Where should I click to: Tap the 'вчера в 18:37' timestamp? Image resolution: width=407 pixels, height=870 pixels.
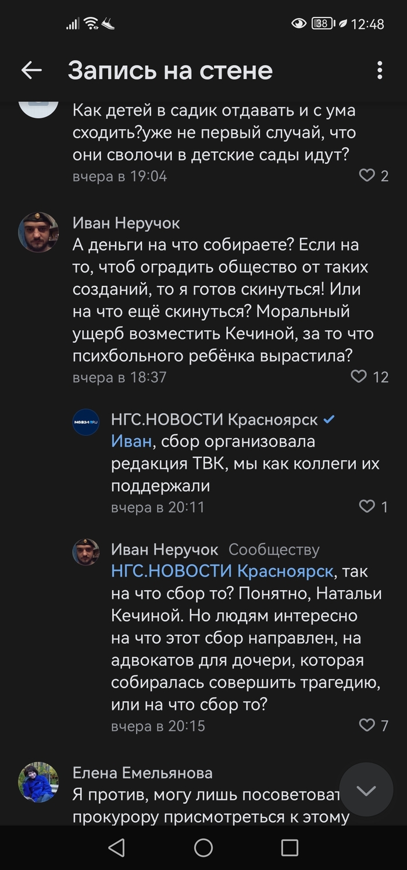coord(120,377)
